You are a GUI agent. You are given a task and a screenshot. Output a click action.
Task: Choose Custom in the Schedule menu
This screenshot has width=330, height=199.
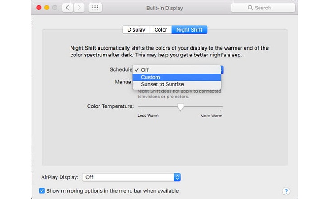177,77
